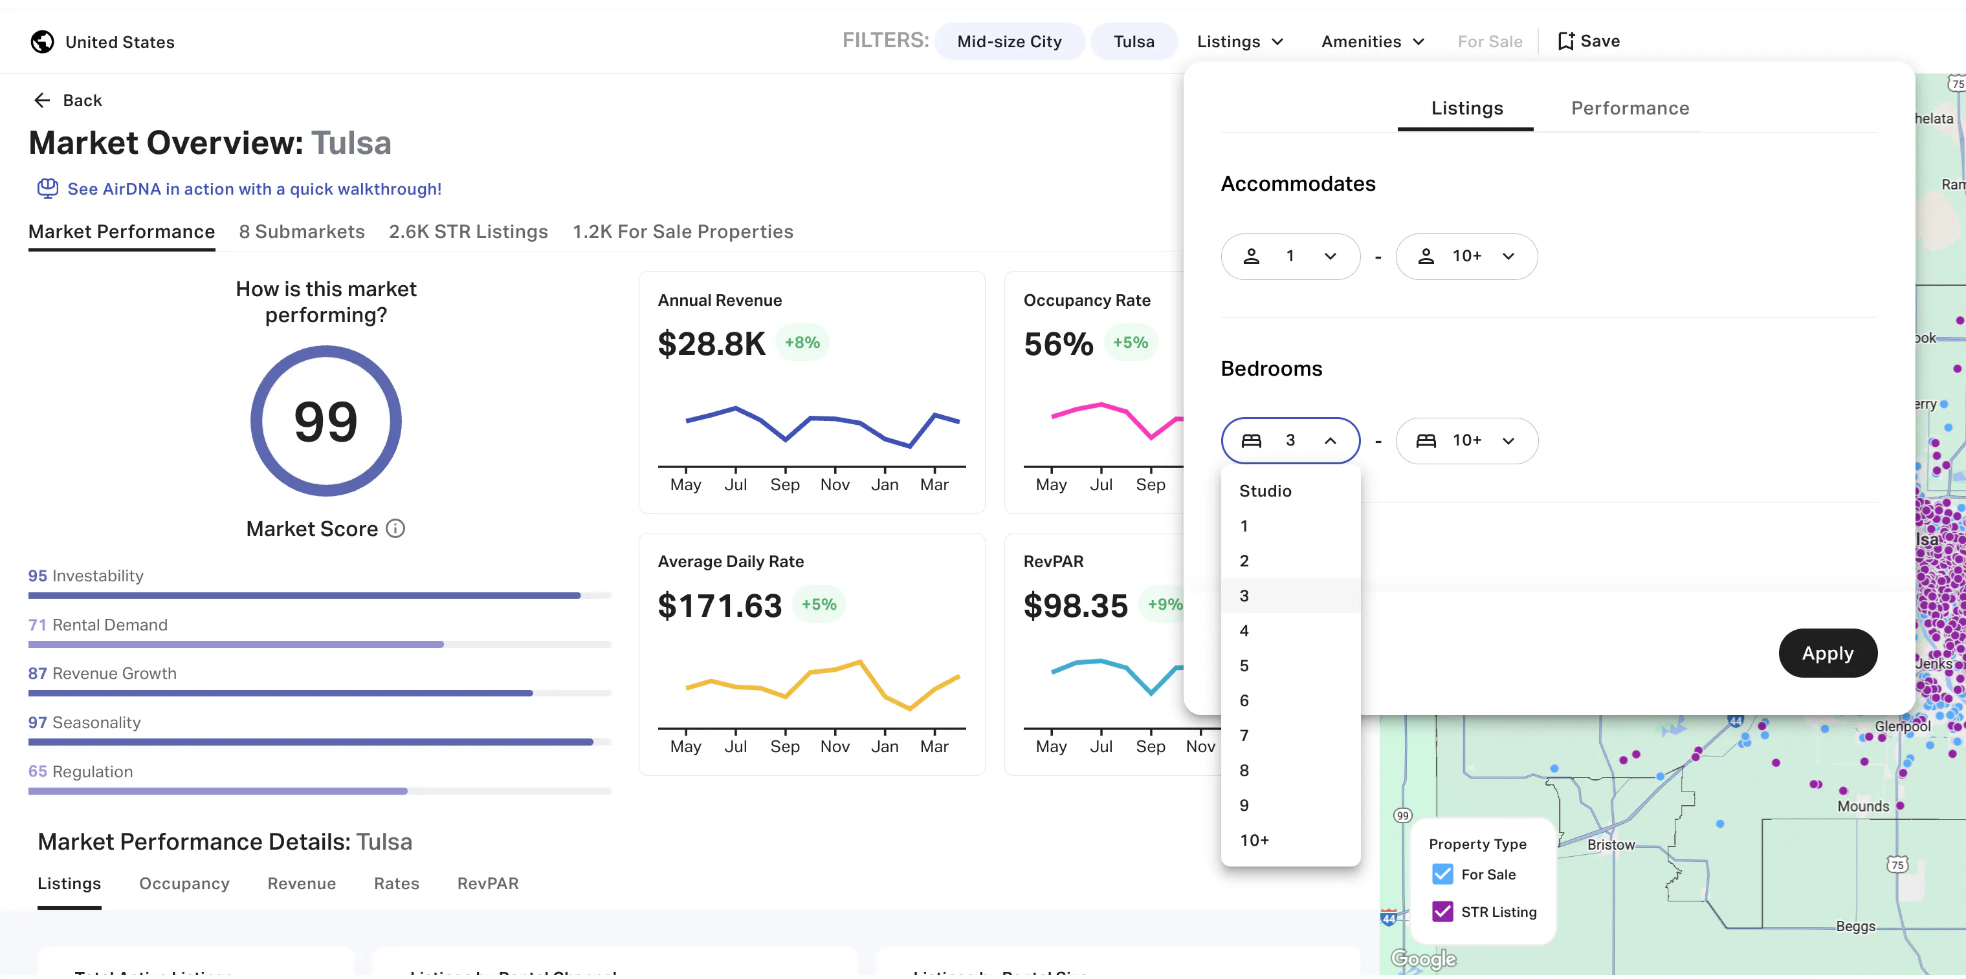Image resolution: width=1966 pixels, height=979 pixels.
Task: Click the Annual Revenue chart card
Action: (812, 393)
